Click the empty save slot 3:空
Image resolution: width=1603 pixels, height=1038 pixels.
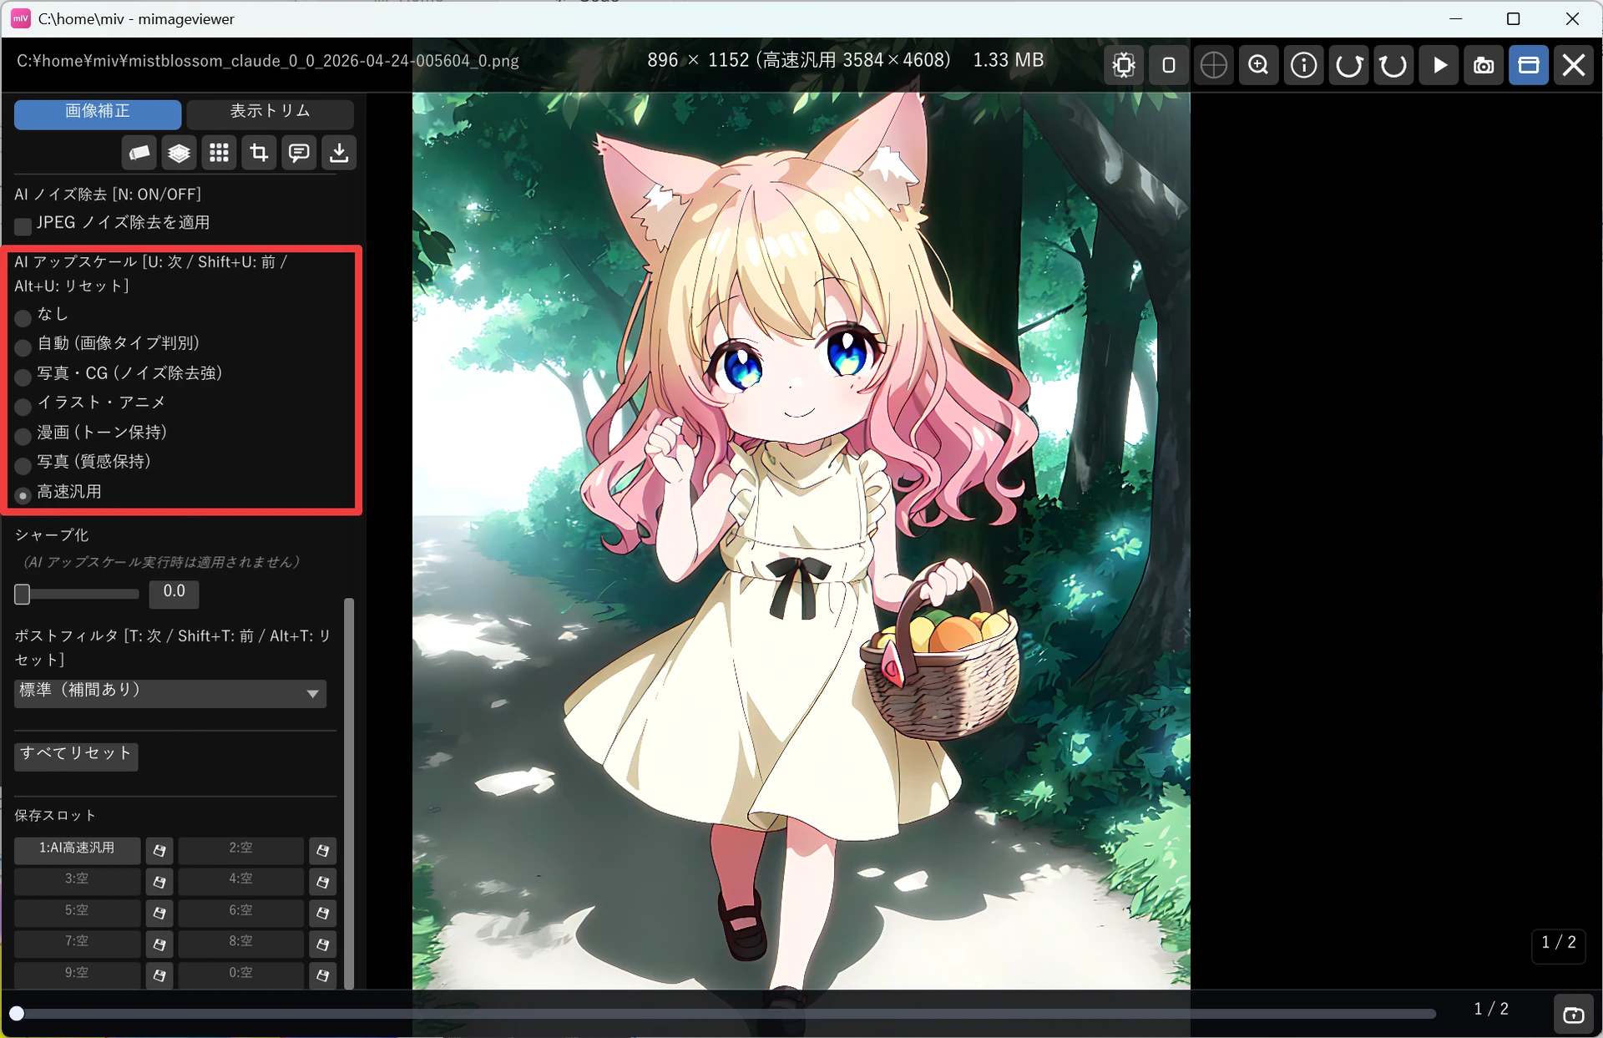(x=77, y=881)
